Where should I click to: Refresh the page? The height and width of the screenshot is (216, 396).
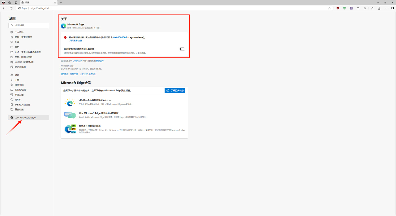click(x=11, y=8)
